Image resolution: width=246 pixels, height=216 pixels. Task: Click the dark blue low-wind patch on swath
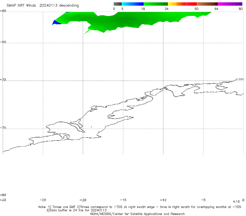tap(57, 23)
